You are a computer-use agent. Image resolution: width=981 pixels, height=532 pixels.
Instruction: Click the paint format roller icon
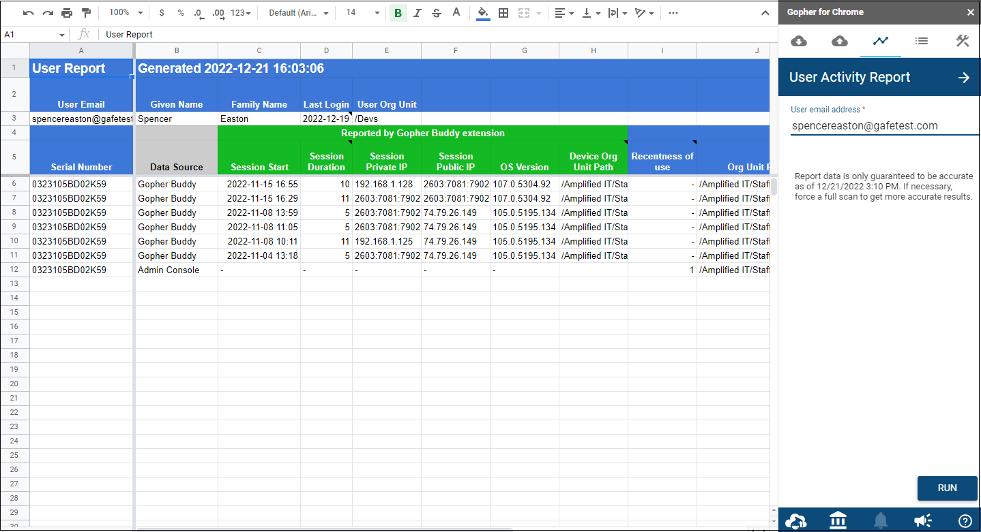tap(86, 13)
